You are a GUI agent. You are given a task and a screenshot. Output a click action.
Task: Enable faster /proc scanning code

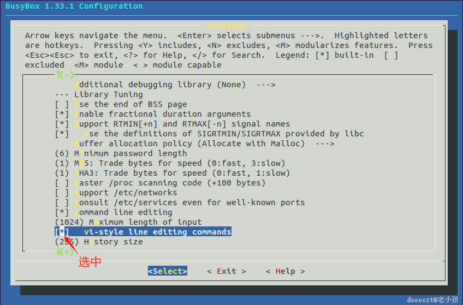pos(62,183)
